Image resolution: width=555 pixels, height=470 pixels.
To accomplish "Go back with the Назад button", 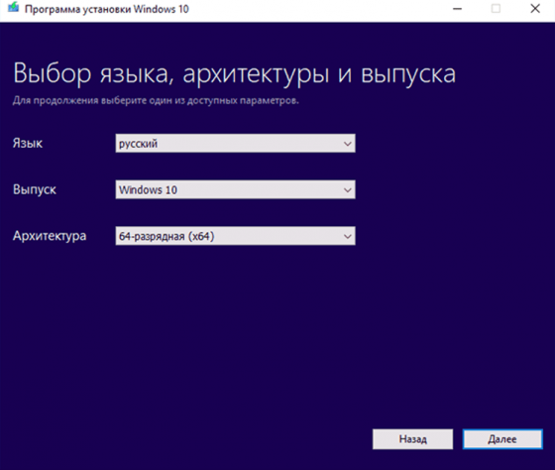I will pyautogui.click(x=412, y=439).
